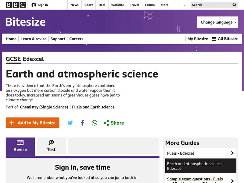The width and height of the screenshot is (244, 183).
Task: Open the Chemistry (Single Science) link
Action: click(44, 107)
